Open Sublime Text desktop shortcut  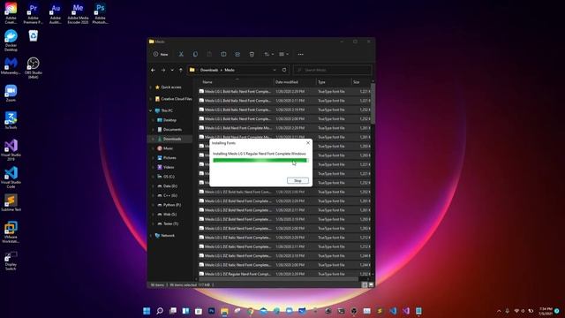[11, 203]
